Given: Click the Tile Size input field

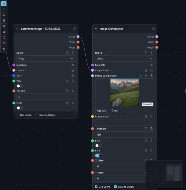Looking at the screenshot, I should tap(46, 97).
